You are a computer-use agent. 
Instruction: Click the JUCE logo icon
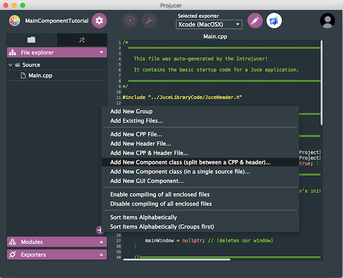tap(15, 21)
